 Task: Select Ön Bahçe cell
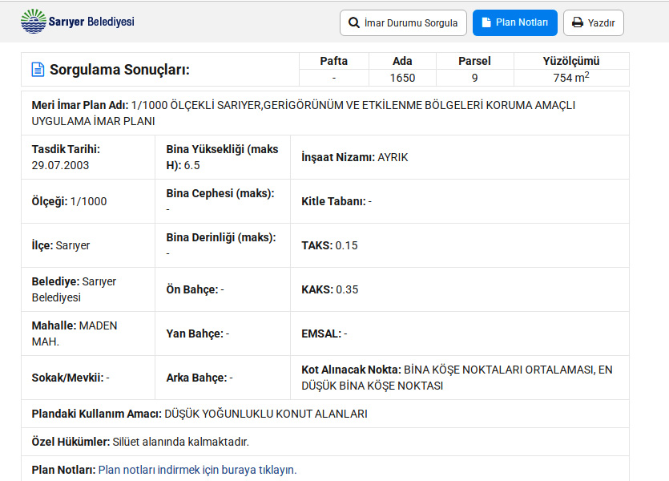223,289
